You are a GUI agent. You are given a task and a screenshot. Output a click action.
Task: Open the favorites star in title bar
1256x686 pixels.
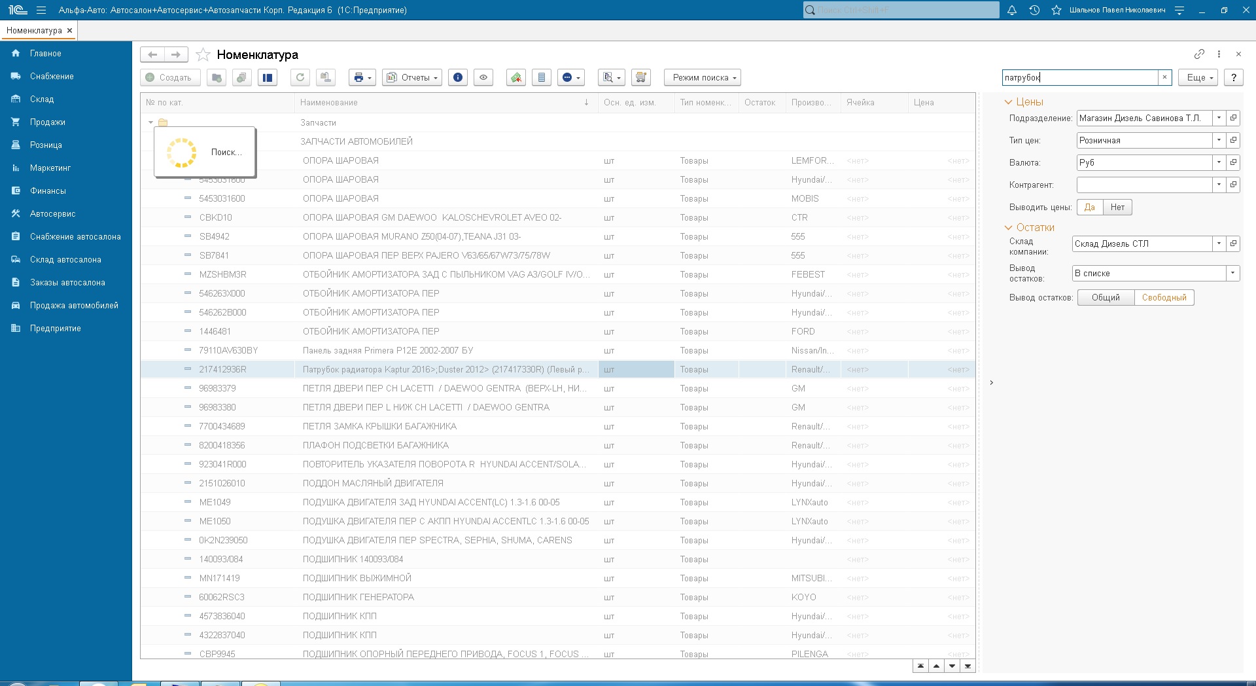[1056, 10]
